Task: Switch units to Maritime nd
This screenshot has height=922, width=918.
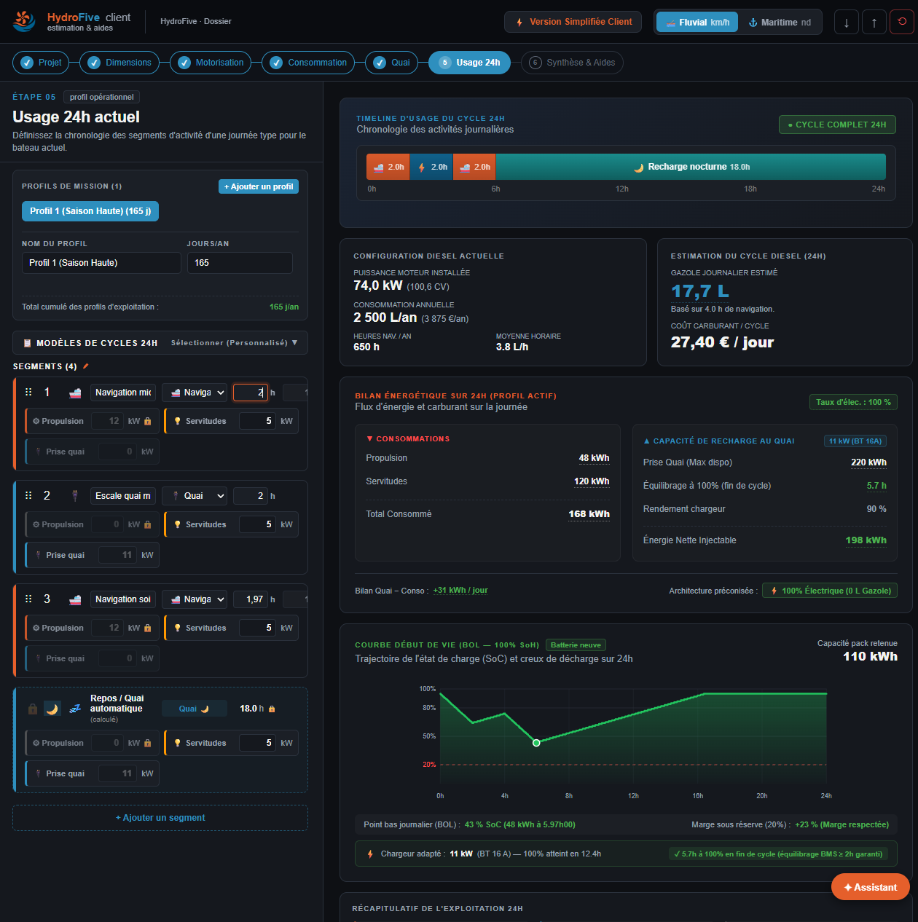Action: tap(780, 22)
